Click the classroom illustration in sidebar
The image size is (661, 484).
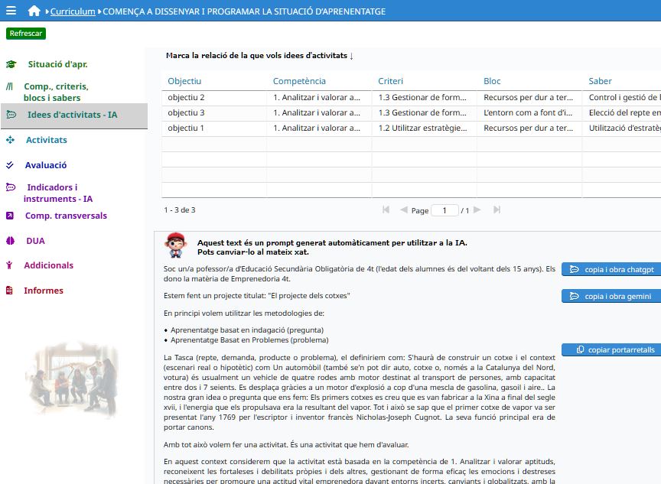click(72, 380)
